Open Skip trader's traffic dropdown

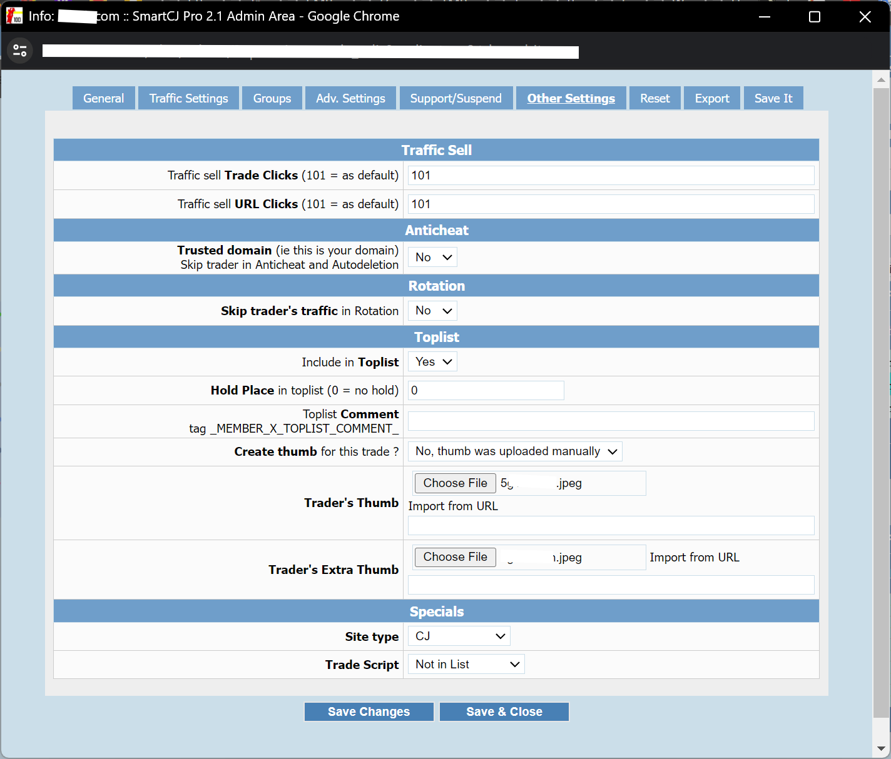[432, 311]
